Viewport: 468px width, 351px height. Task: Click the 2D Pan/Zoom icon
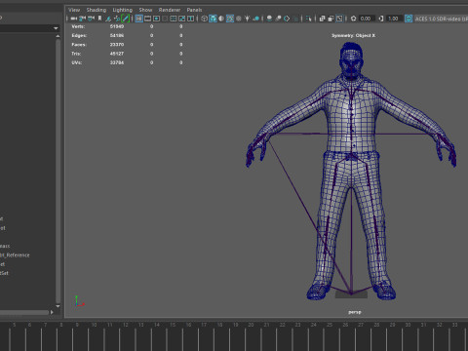click(117, 19)
